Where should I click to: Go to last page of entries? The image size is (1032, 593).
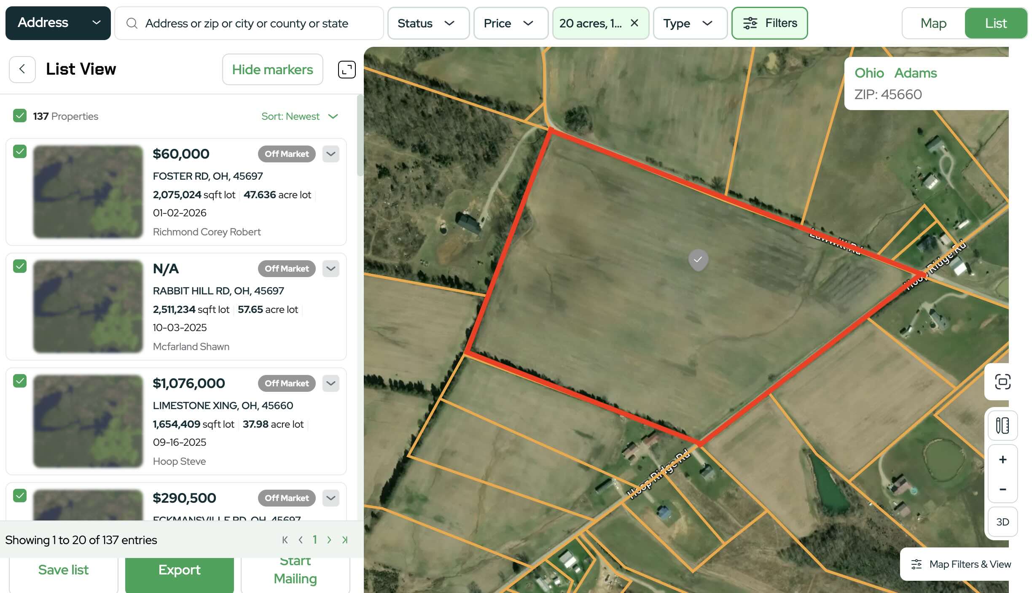tap(345, 540)
